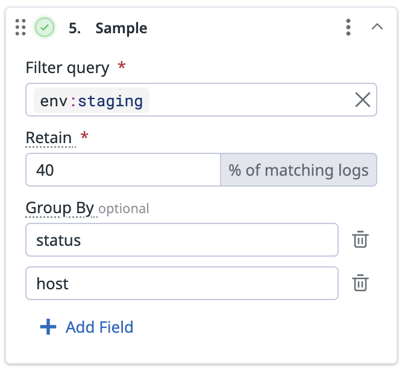Click the status group-by field

pyautogui.click(x=182, y=240)
